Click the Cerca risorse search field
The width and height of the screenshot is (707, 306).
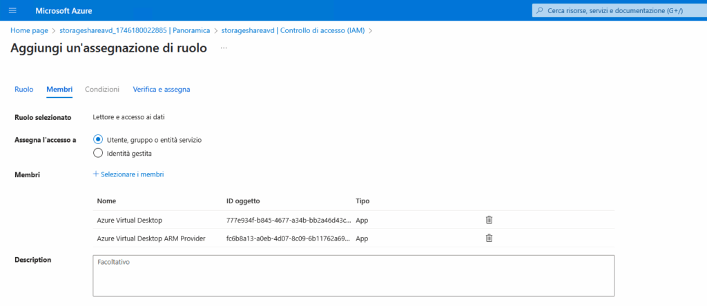coord(619,10)
